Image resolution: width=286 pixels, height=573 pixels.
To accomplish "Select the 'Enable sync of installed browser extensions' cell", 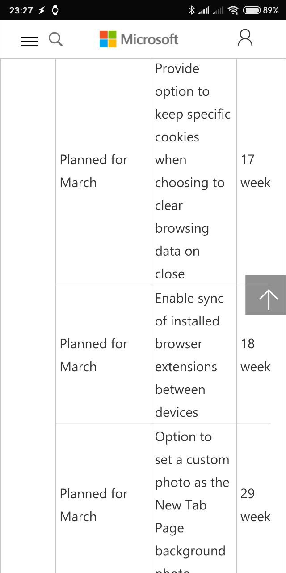I will [x=193, y=355].
